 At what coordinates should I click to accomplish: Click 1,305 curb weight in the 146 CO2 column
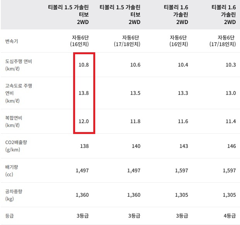click(x=229, y=195)
